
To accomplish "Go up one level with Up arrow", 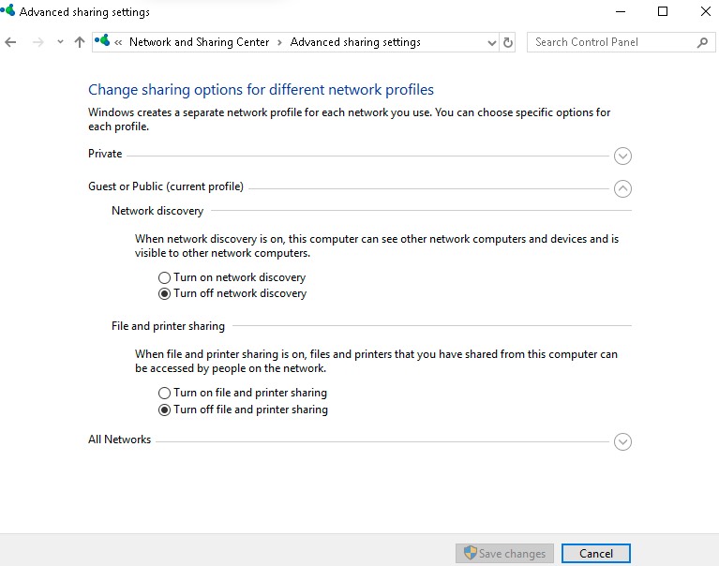I will [80, 42].
